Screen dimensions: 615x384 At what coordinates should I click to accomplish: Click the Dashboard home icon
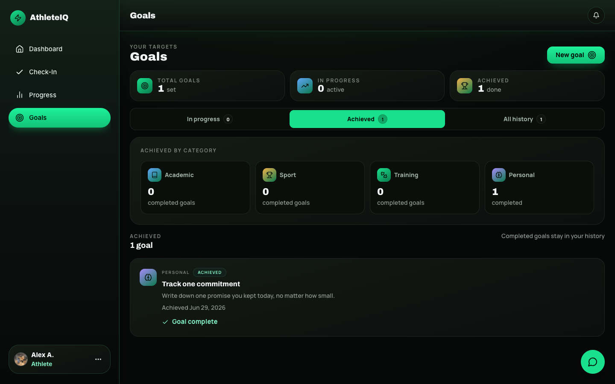(20, 49)
